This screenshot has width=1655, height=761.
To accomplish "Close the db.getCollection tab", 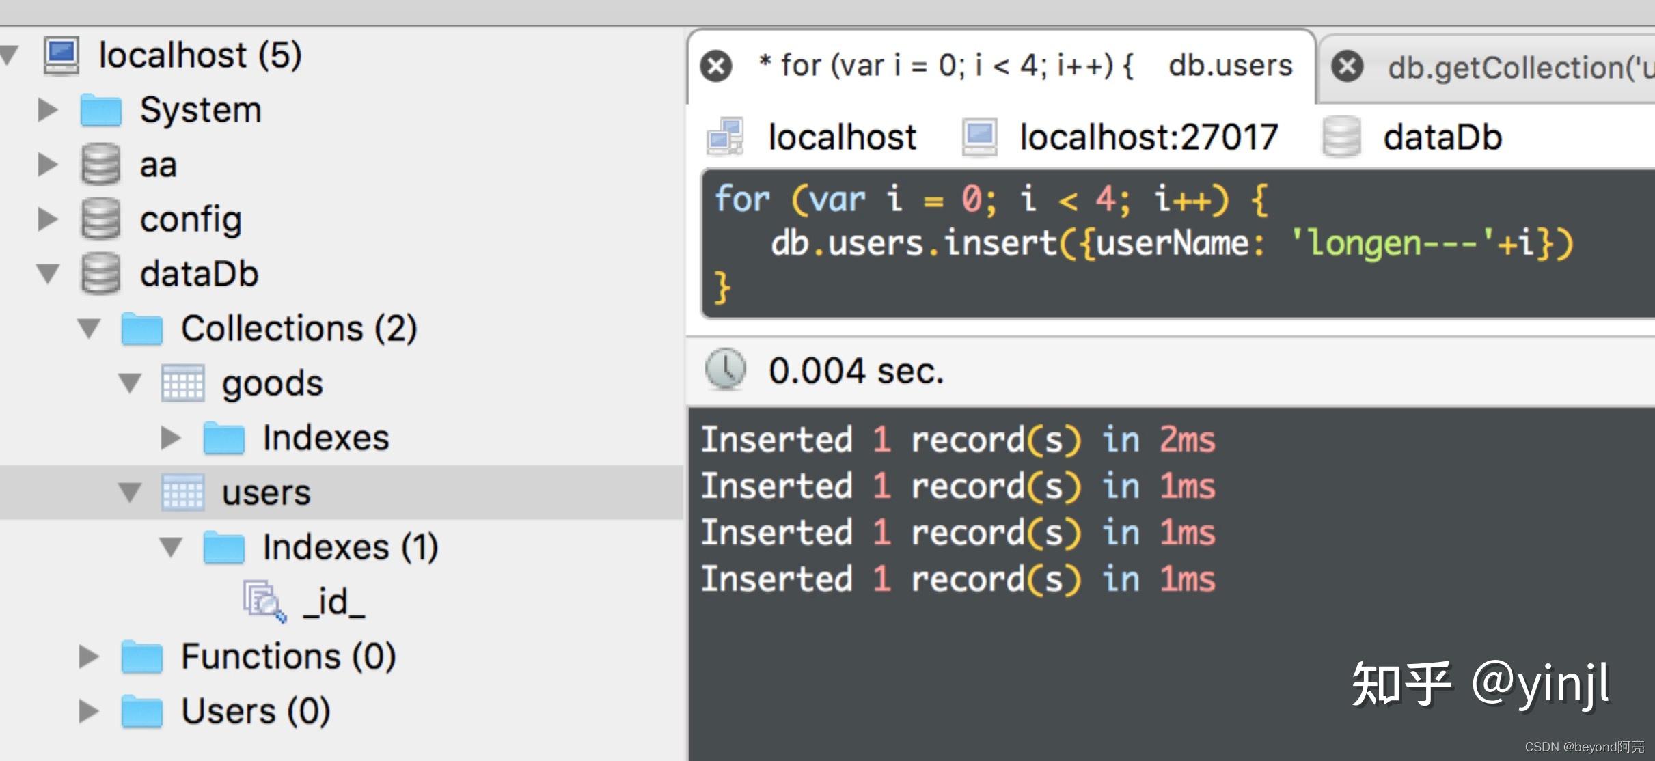I will pos(1348,67).
